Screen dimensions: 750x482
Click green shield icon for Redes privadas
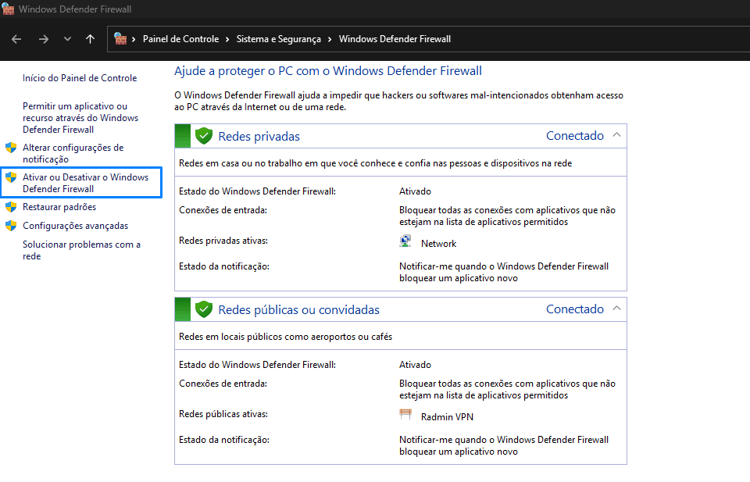point(204,136)
